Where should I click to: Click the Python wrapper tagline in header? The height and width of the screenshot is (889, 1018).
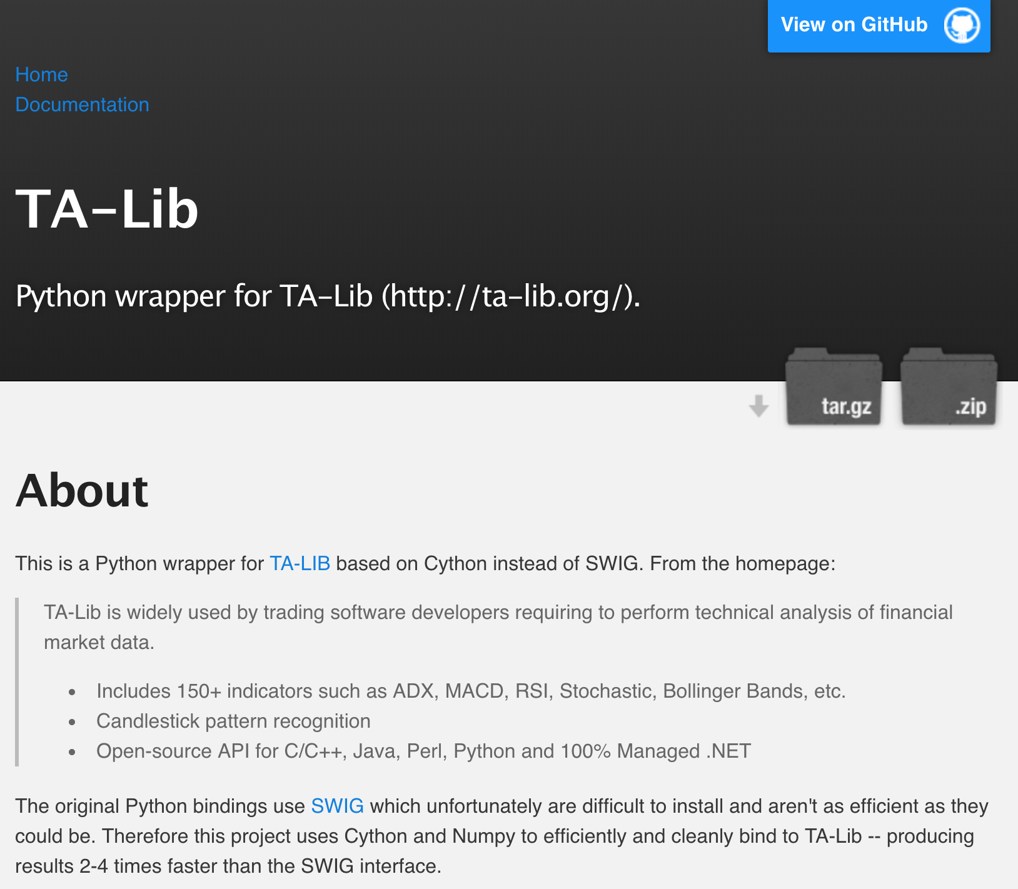pos(328,296)
